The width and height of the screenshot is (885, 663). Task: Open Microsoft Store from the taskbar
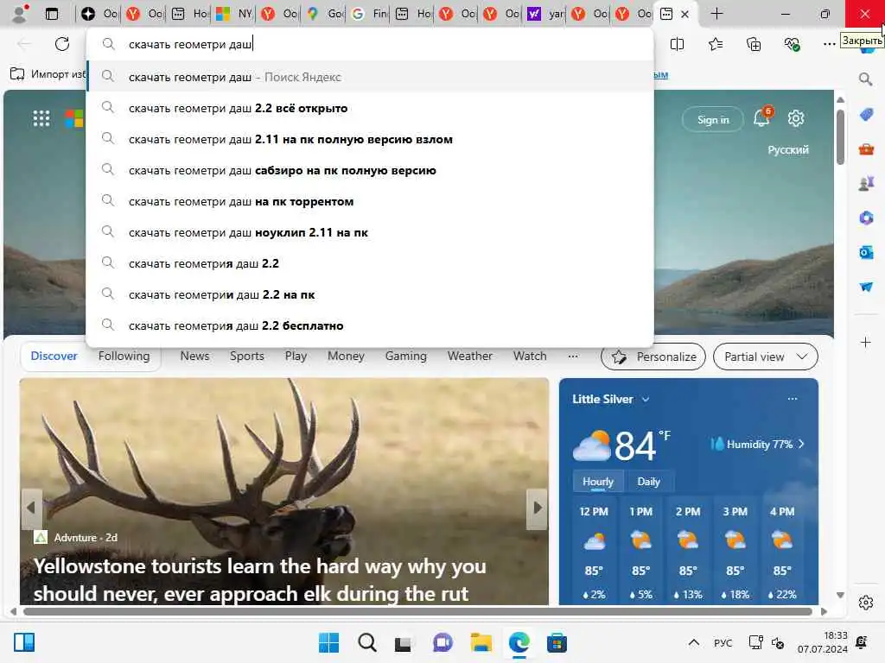(557, 642)
